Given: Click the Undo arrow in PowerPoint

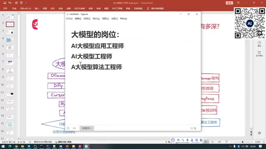Looking at the screenshot, I should click(x=10, y=3).
